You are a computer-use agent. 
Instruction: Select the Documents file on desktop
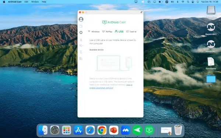(211, 63)
